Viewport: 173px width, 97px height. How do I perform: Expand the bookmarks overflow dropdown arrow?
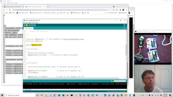[104, 13]
